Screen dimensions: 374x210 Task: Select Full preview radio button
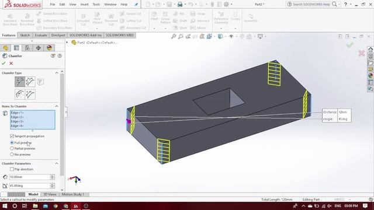[x=12, y=142]
